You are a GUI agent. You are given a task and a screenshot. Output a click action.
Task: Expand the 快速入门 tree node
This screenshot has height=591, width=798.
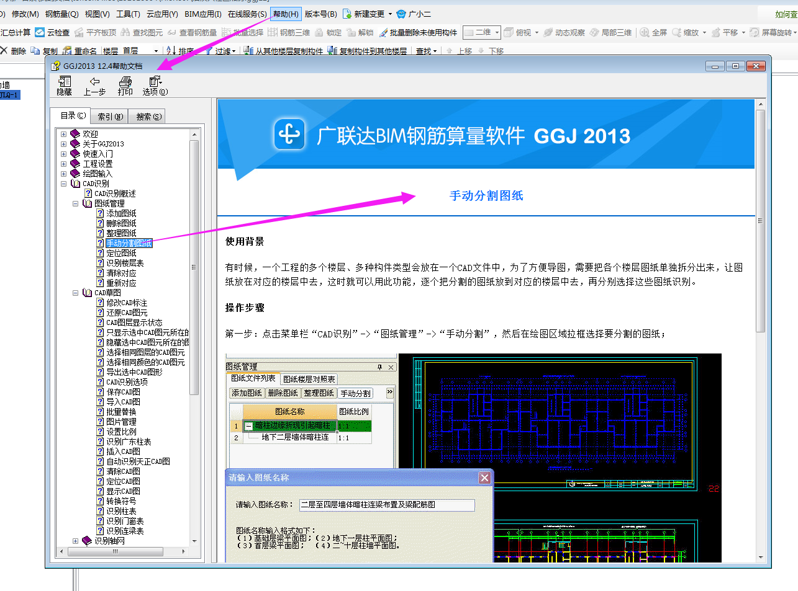pyautogui.click(x=63, y=154)
